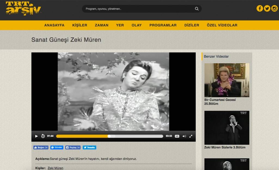Play the video
This screenshot has width=279, height=170.
point(36,136)
